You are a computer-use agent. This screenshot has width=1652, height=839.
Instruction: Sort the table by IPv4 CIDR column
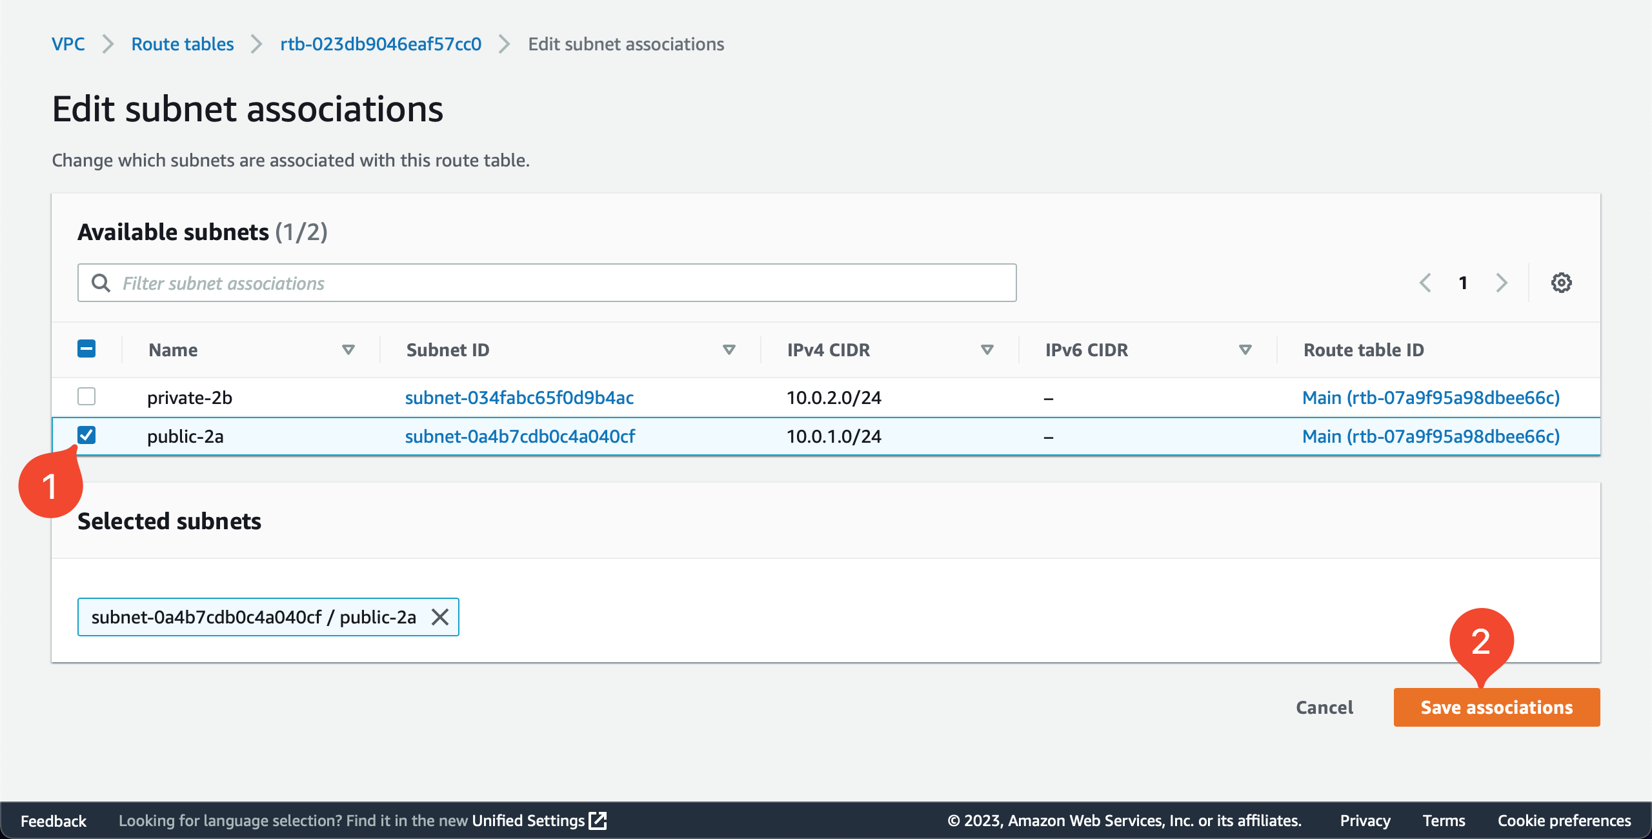click(x=986, y=350)
